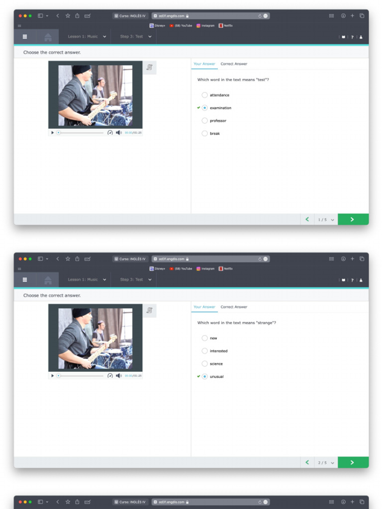Screen dimensions: 382x509
Task: Go to next question from 2/5 with green arrow
Action: tap(353, 463)
